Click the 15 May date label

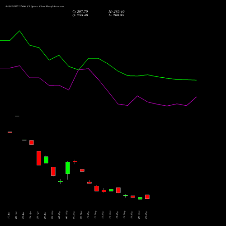point(117,215)
